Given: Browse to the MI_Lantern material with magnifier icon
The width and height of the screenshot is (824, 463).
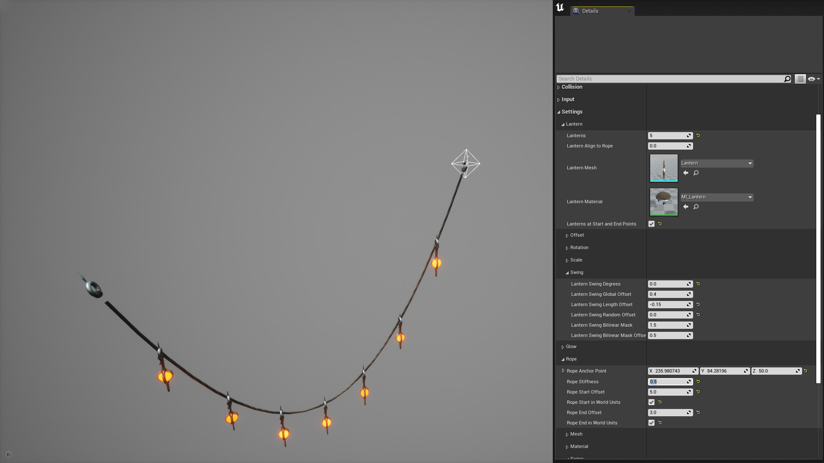Looking at the screenshot, I should 696,207.
